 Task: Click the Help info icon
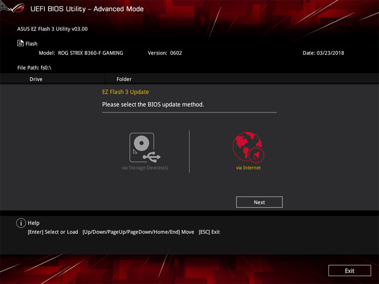tap(21, 223)
